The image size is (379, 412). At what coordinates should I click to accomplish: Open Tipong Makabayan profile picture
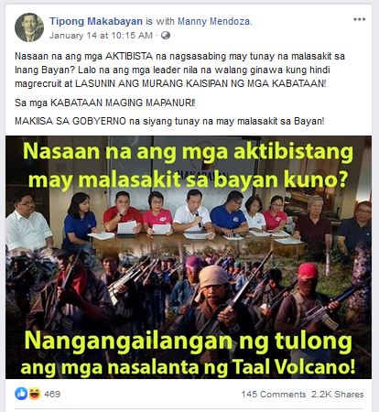[29, 27]
